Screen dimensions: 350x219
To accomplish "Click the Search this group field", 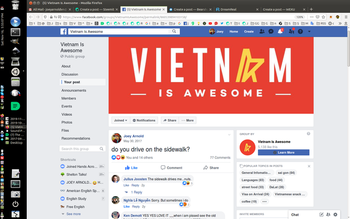I will 83,148.
